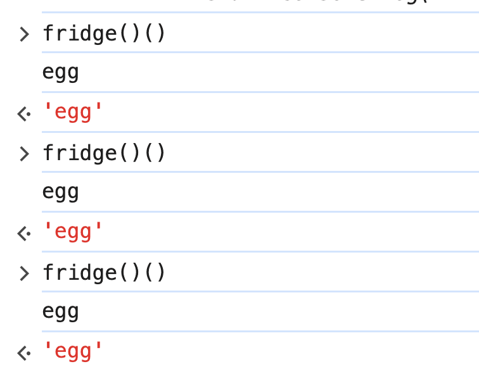Select the second fridge()() command text

pos(104,153)
